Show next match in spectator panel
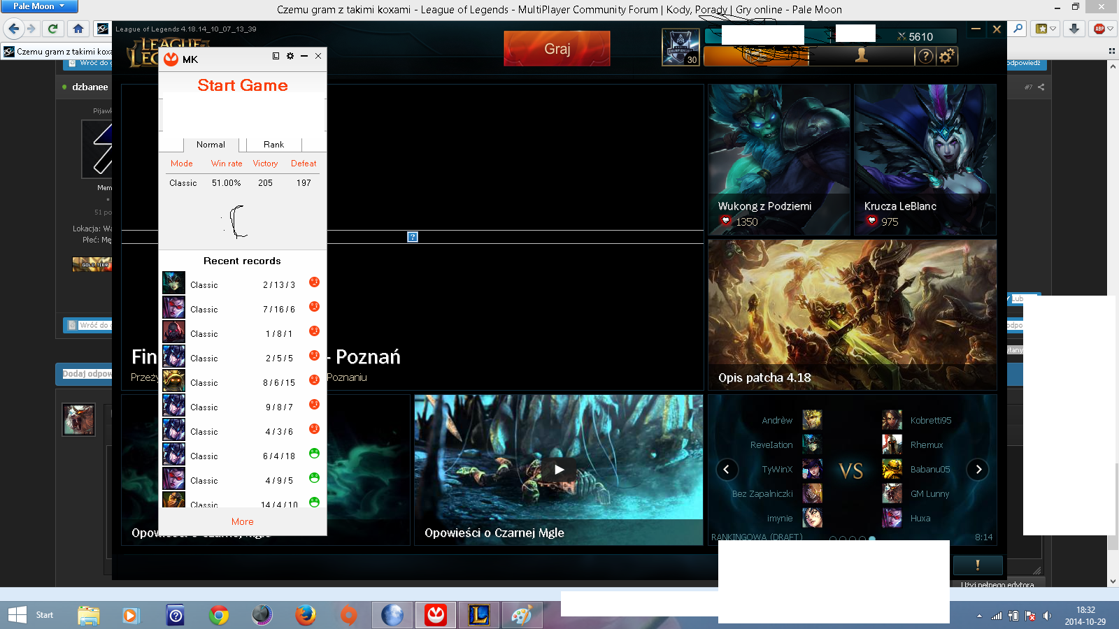 [978, 469]
